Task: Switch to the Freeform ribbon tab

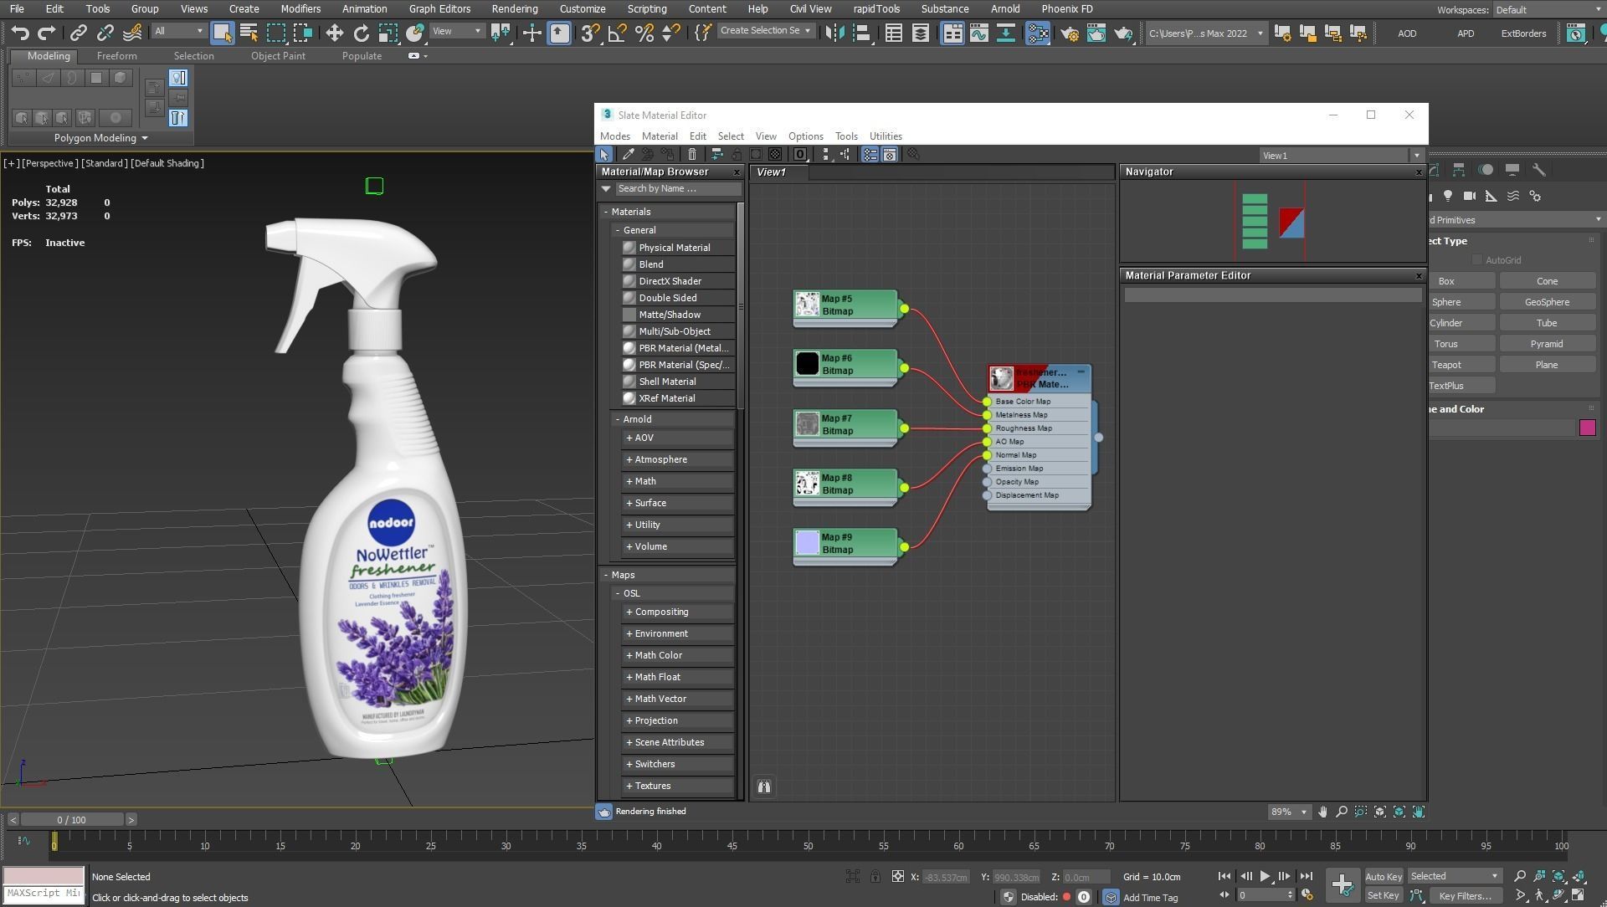Action: click(116, 56)
